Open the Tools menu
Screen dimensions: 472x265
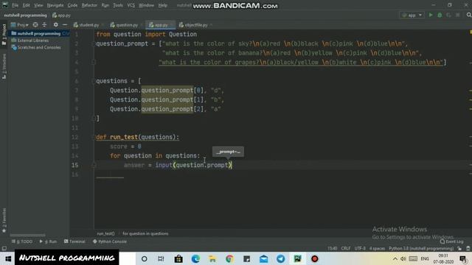(118, 5)
